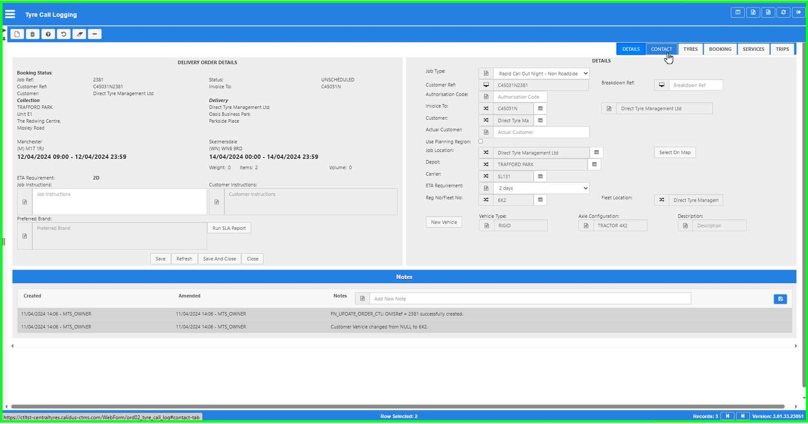Open help via question mark icon

tap(48, 34)
